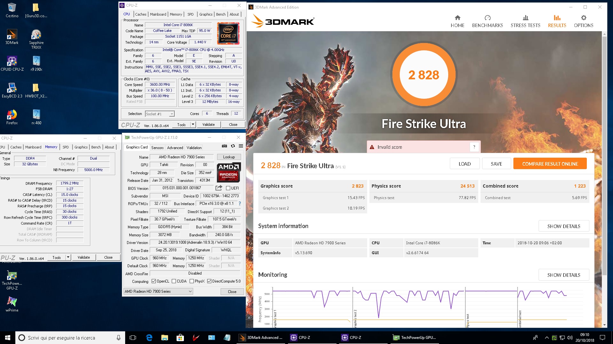
Task: Select CPUID CPU-Z desktop icon
Action: [12, 63]
